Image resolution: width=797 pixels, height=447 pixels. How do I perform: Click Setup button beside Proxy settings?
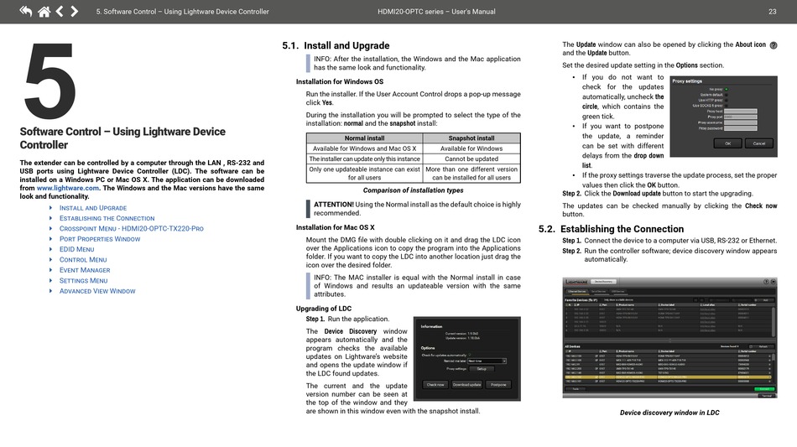tap(482, 369)
